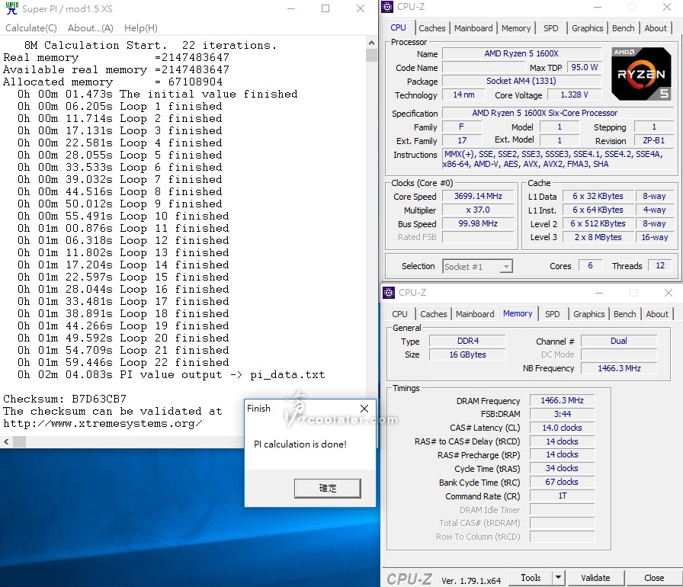Viewport: 683px width, 587px height.
Task: Click the Super PI horizontal scrollbar left arrow
Action: (6, 441)
